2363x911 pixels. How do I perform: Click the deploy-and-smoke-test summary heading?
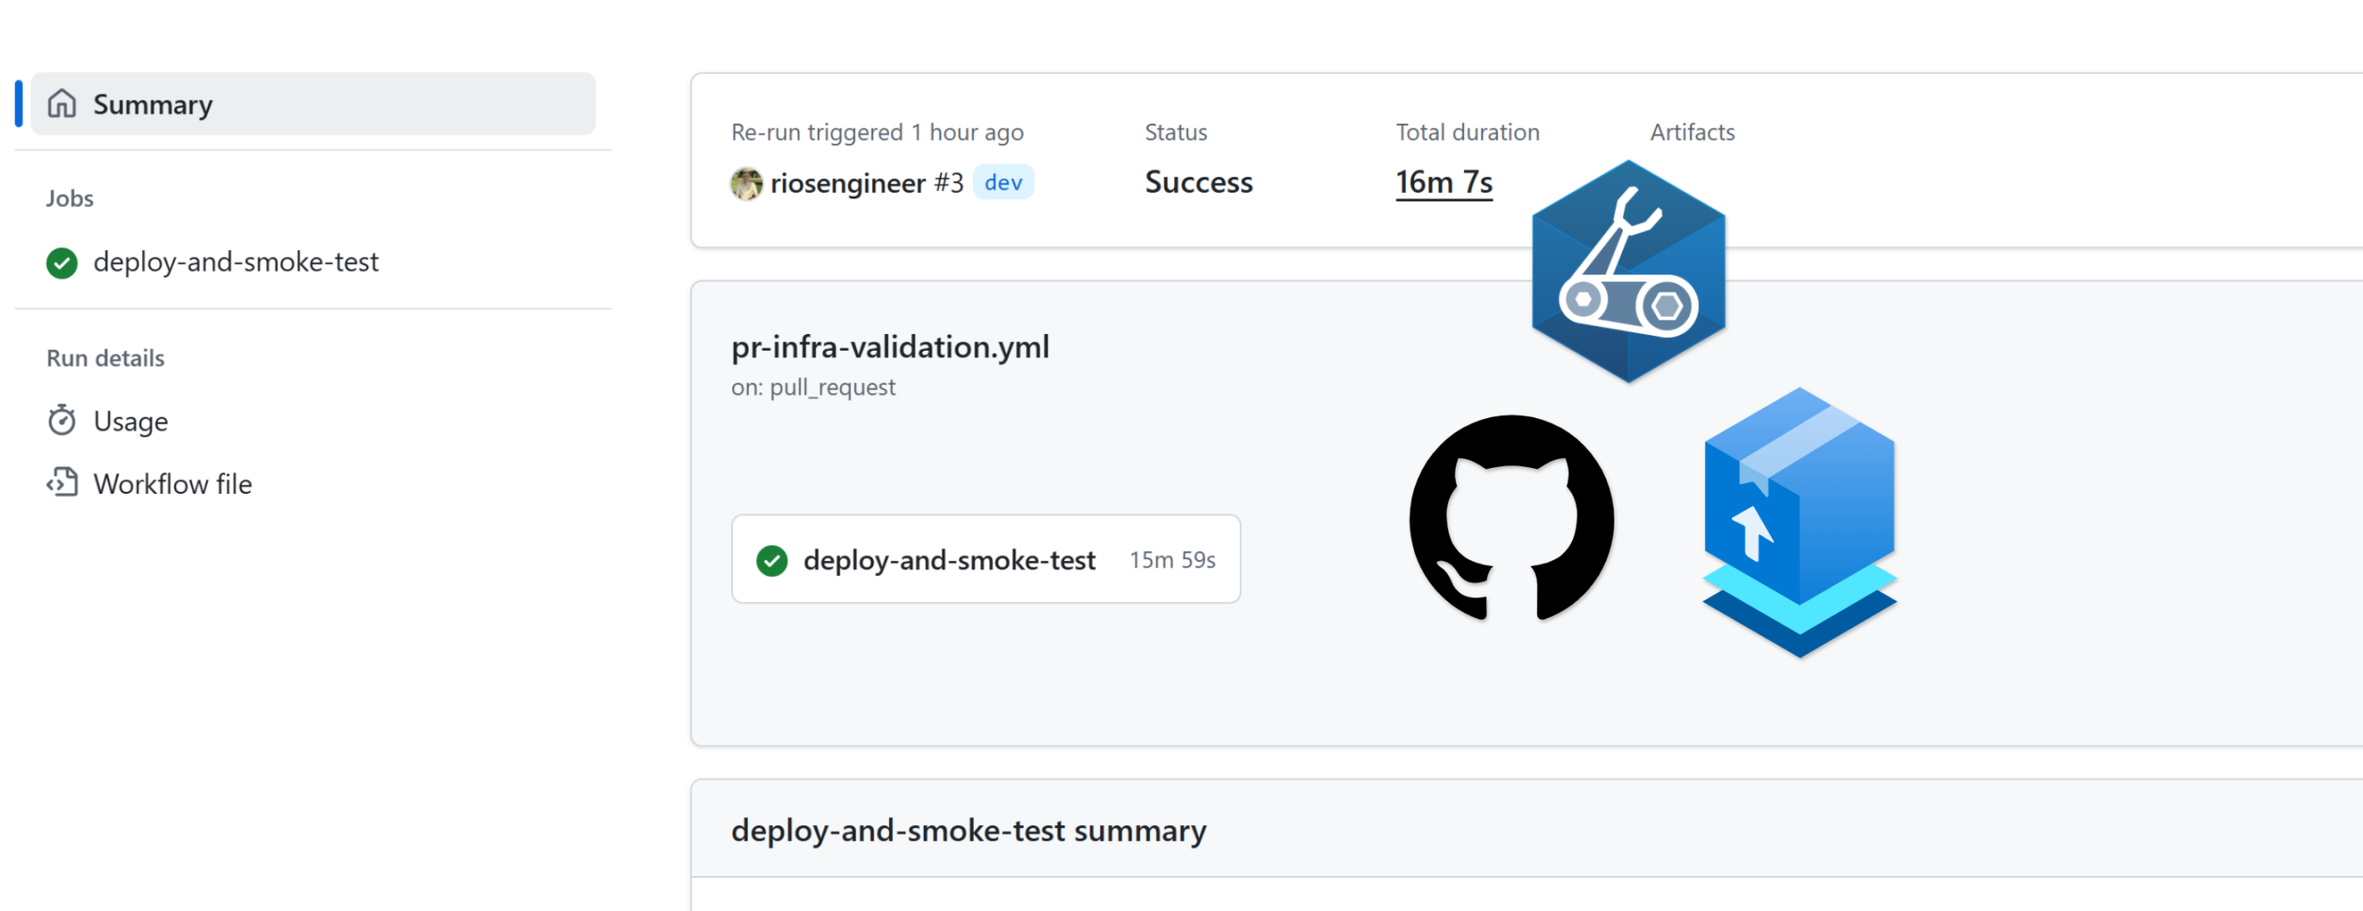[x=968, y=831]
